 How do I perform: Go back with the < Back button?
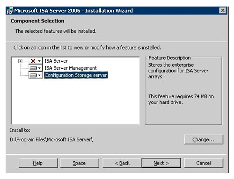(122, 163)
